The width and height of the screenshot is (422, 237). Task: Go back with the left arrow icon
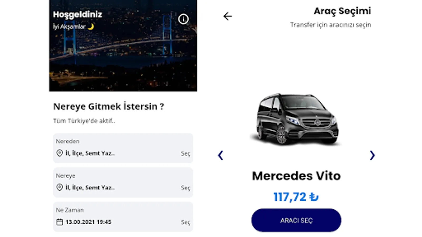point(227,16)
